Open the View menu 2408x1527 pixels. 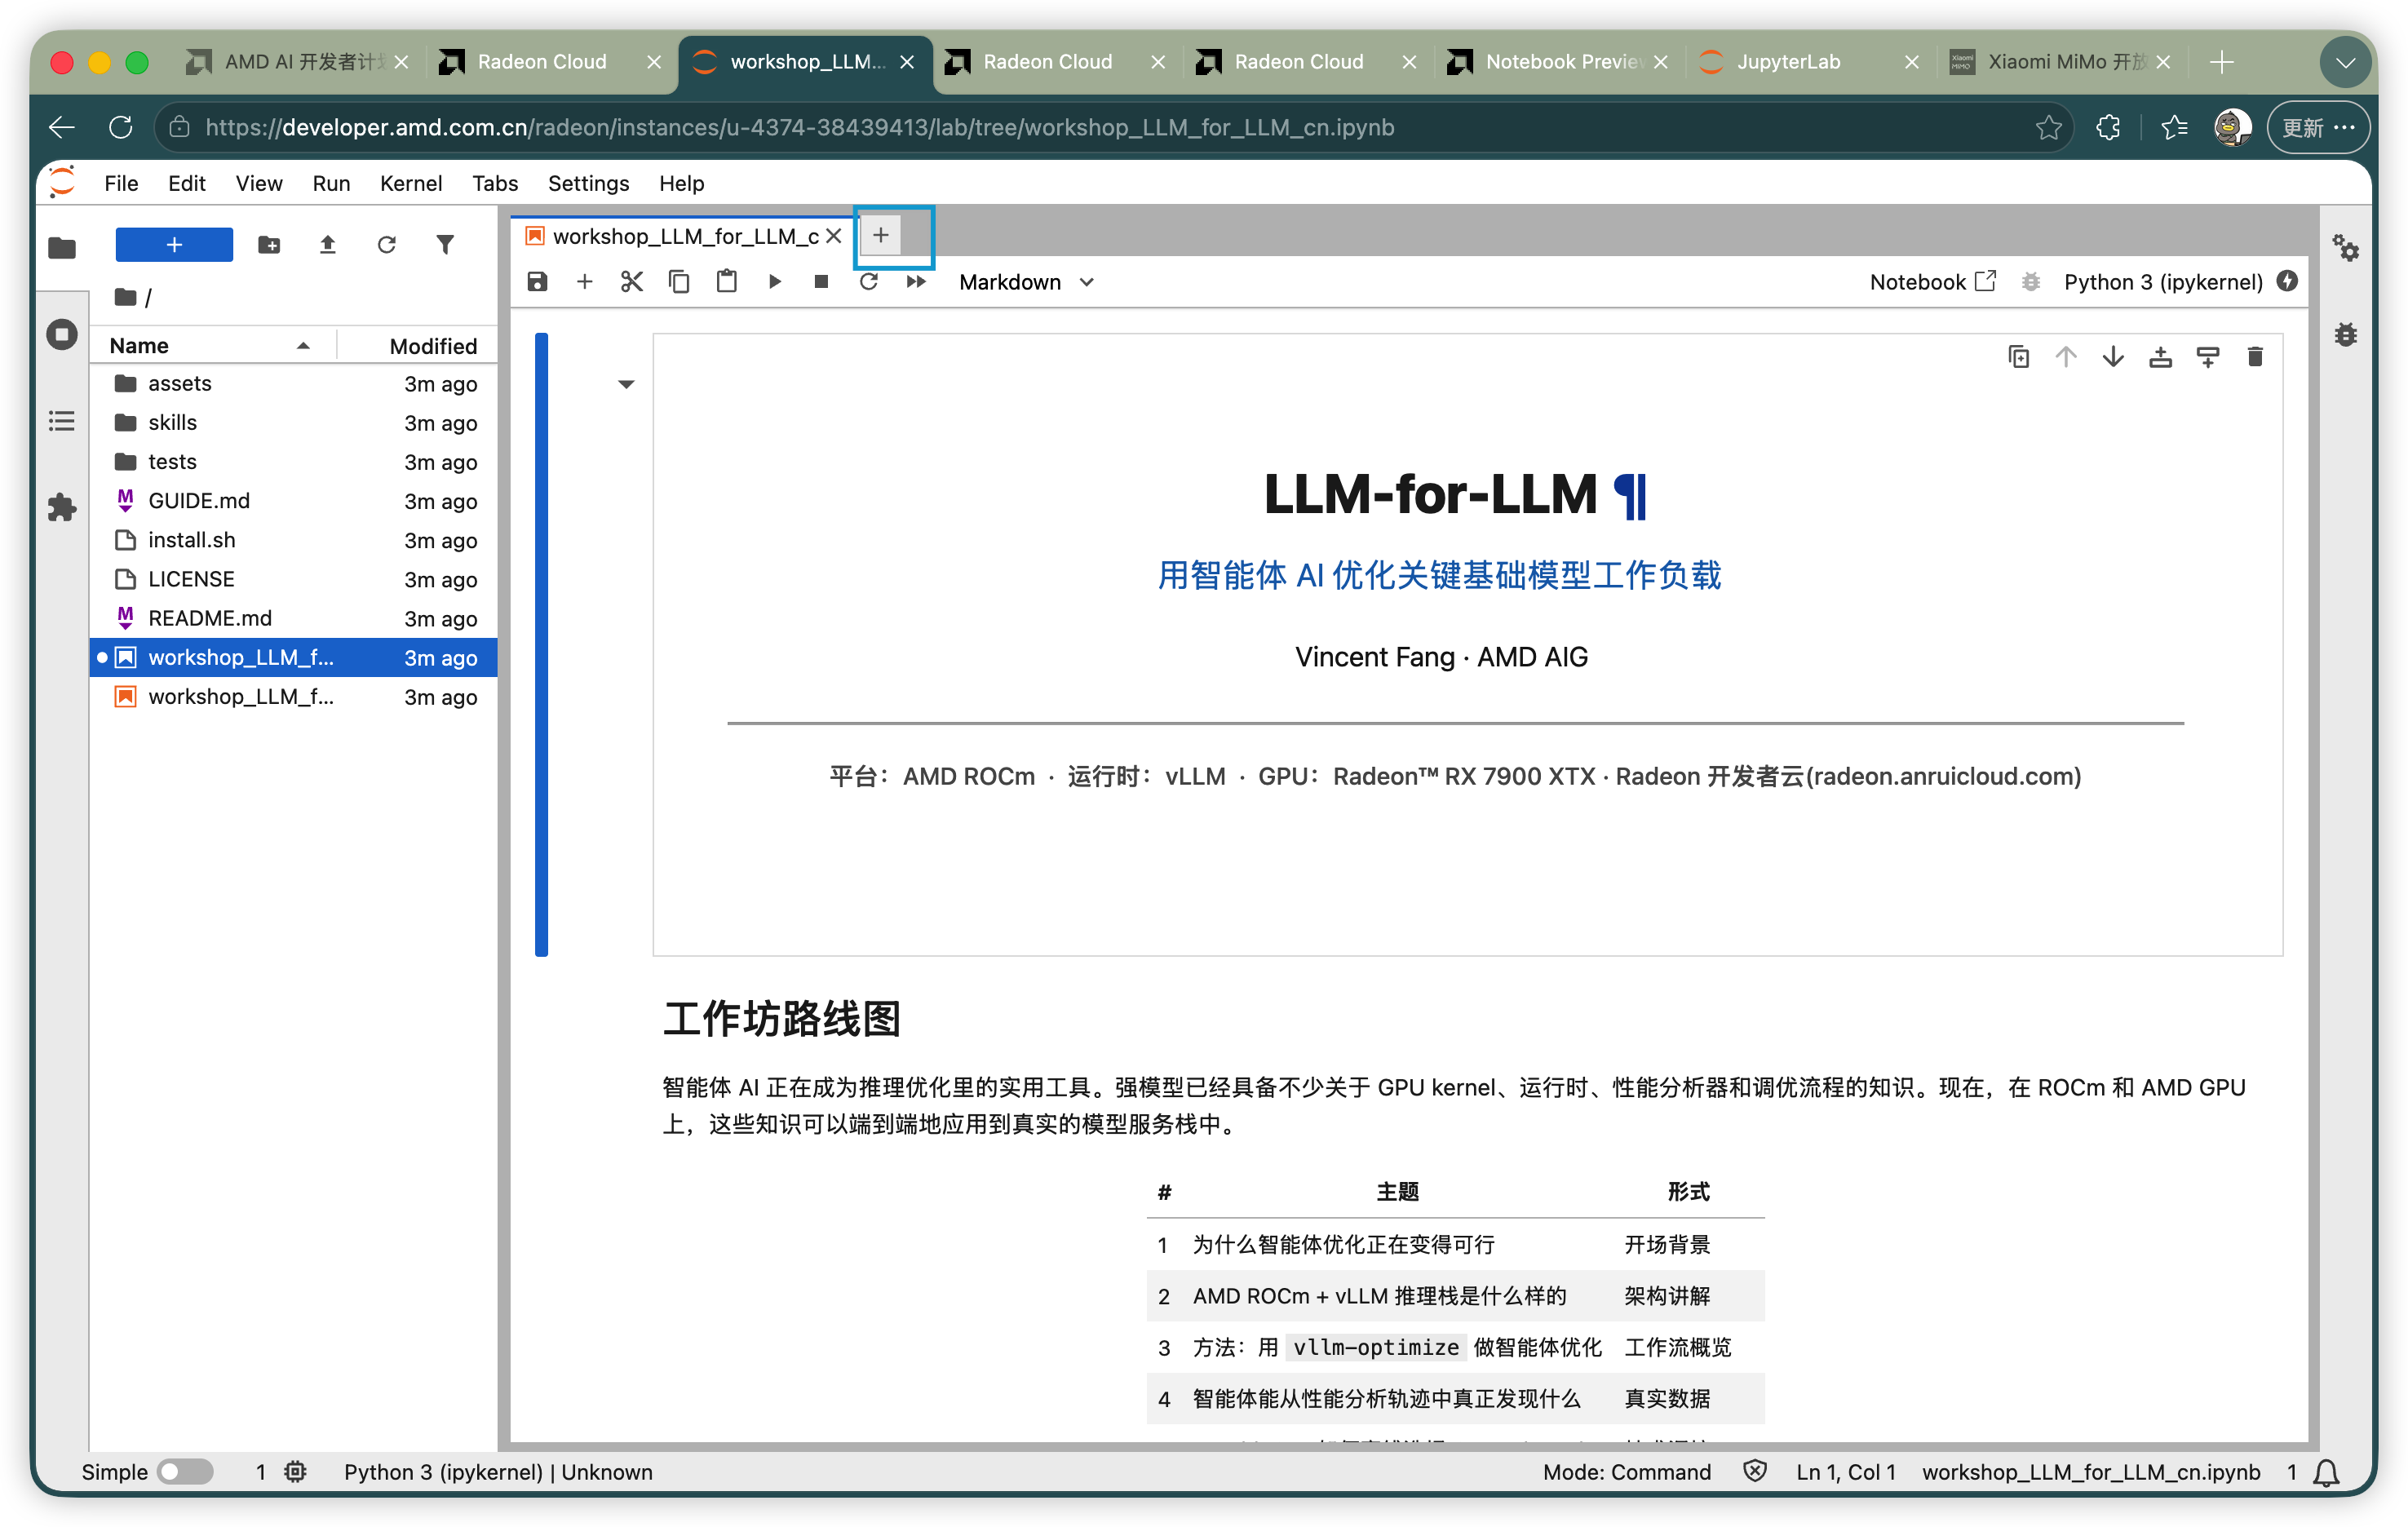tap(259, 183)
